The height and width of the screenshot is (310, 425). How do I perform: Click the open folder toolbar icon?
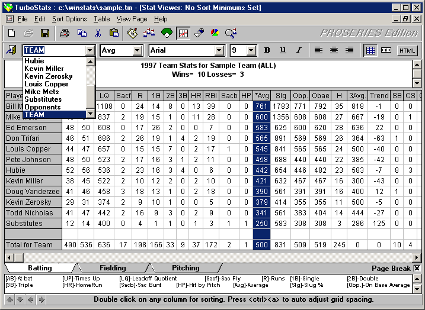pos(28,33)
